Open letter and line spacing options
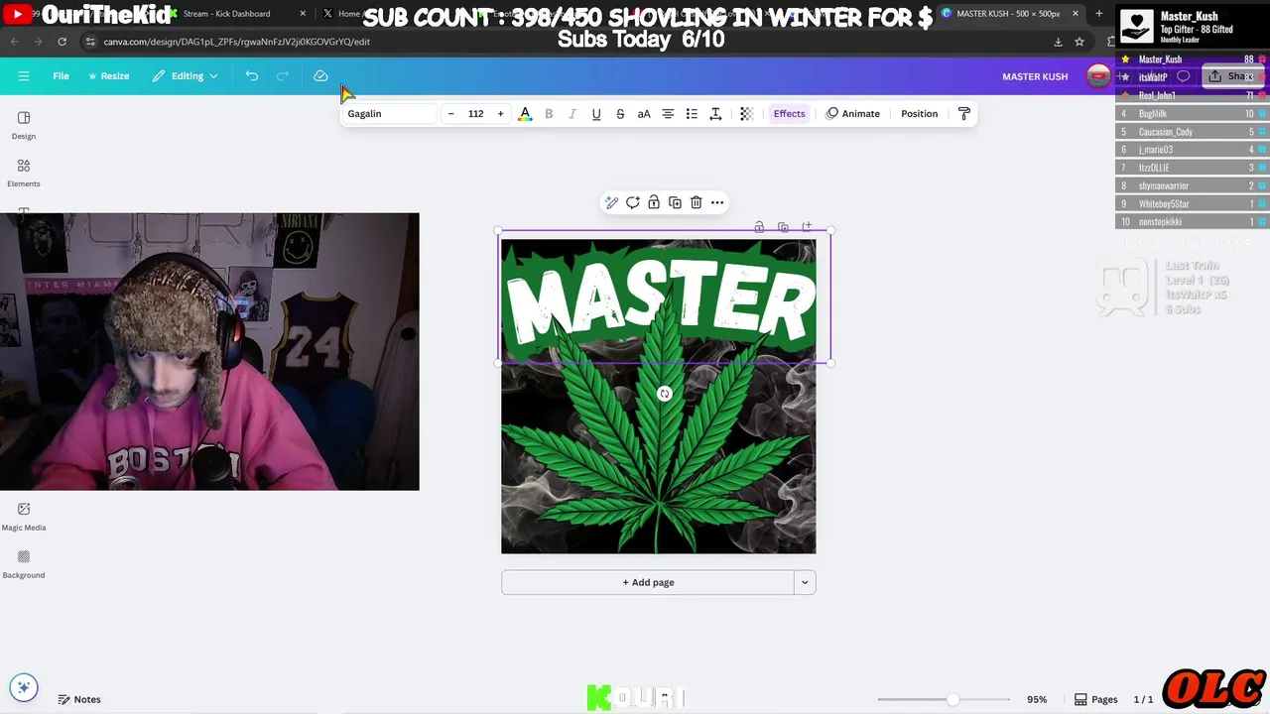The height and width of the screenshot is (714, 1270). coord(715,114)
